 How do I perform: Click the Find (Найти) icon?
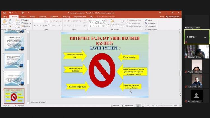pyautogui.click(x=149, y=20)
